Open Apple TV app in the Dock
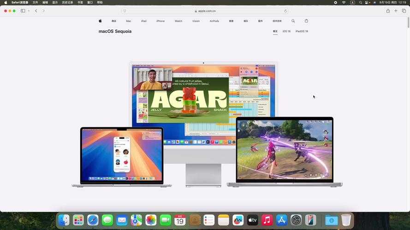Viewport: 410px width, 230px height. pyautogui.click(x=253, y=220)
